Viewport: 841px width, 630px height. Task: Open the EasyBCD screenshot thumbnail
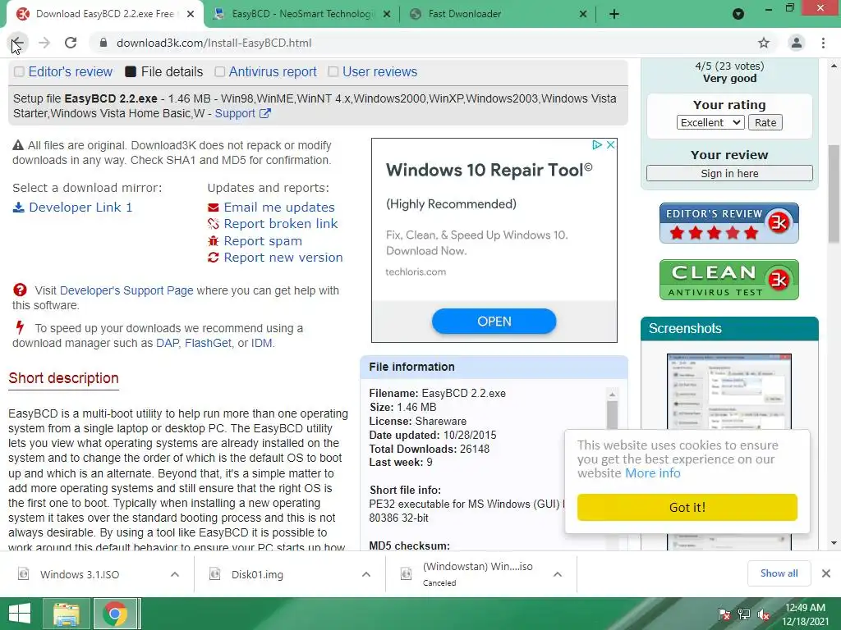point(729,391)
